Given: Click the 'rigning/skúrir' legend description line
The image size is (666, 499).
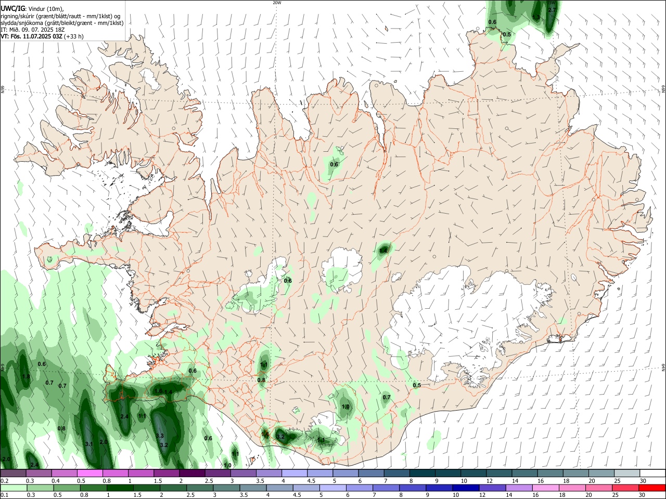Looking at the screenshot, I should 61,16.
